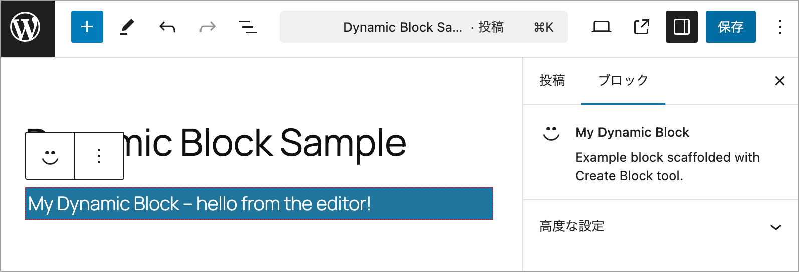Open the Document Overview list view
Viewport: 799px width, 272px height.
(248, 27)
